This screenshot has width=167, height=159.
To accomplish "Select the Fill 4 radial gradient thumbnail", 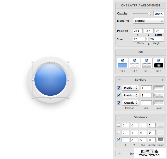I will [159, 65].
